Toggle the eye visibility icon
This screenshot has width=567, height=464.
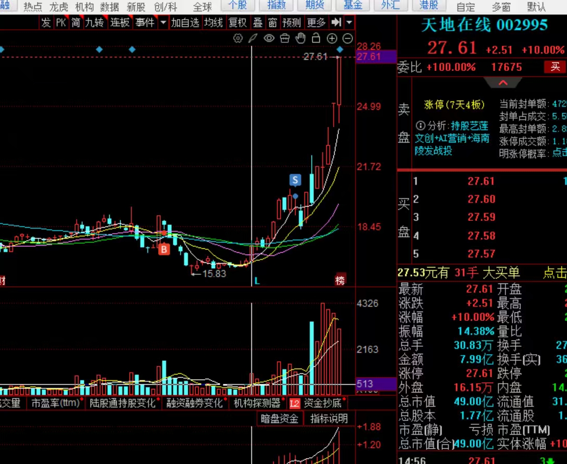tap(269, 38)
